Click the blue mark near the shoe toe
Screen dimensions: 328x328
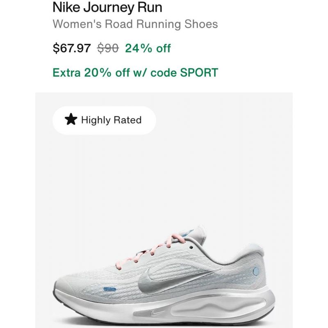click(109, 289)
